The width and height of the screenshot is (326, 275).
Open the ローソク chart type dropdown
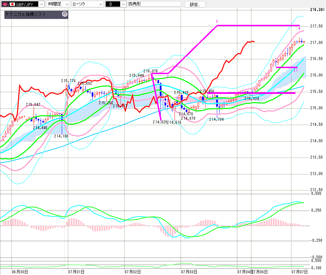88,4
